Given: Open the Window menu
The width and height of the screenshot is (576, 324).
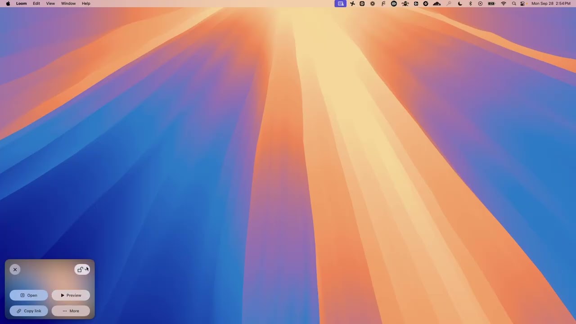Looking at the screenshot, I should tap(68, 4).
